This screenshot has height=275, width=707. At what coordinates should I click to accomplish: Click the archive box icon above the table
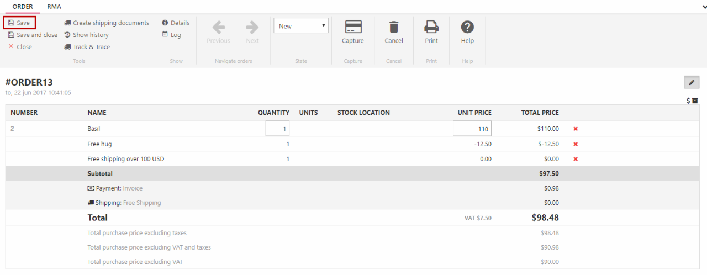click(x=695, y=101)
